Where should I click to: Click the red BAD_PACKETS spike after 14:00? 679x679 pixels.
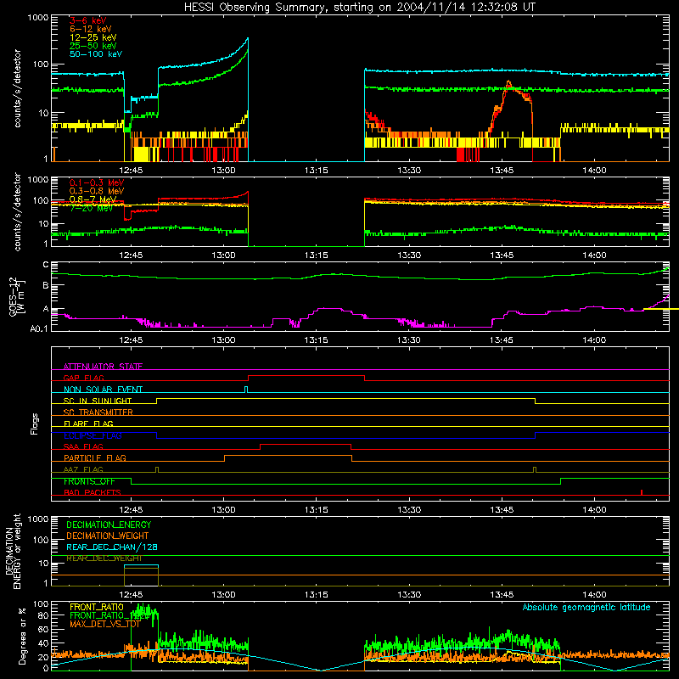642,492
